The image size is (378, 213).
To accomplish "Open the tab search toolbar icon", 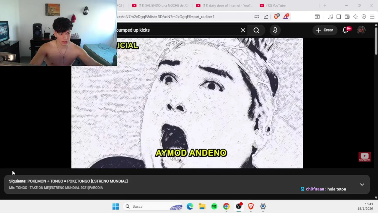I will pyautogui.click(x=317, y=17).
